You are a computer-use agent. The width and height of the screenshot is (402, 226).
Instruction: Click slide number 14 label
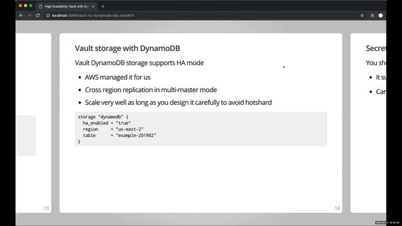[x=337, y=208]
